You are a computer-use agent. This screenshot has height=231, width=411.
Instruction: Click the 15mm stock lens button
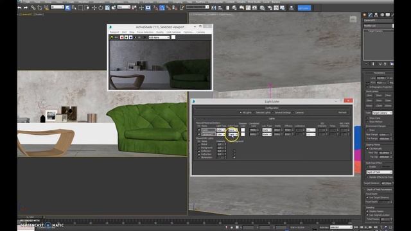tap(369, 96)
